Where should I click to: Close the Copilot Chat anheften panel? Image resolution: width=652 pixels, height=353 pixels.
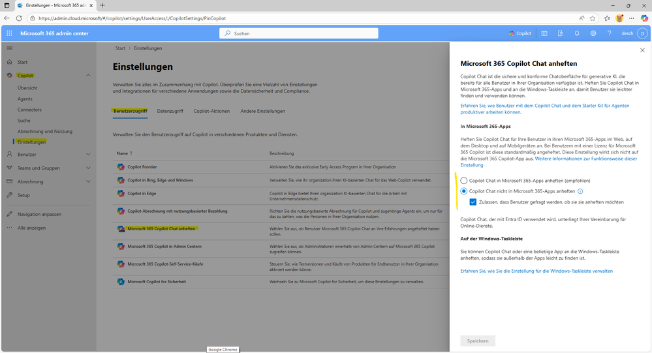pyautogui.click(x=642, y=50)
